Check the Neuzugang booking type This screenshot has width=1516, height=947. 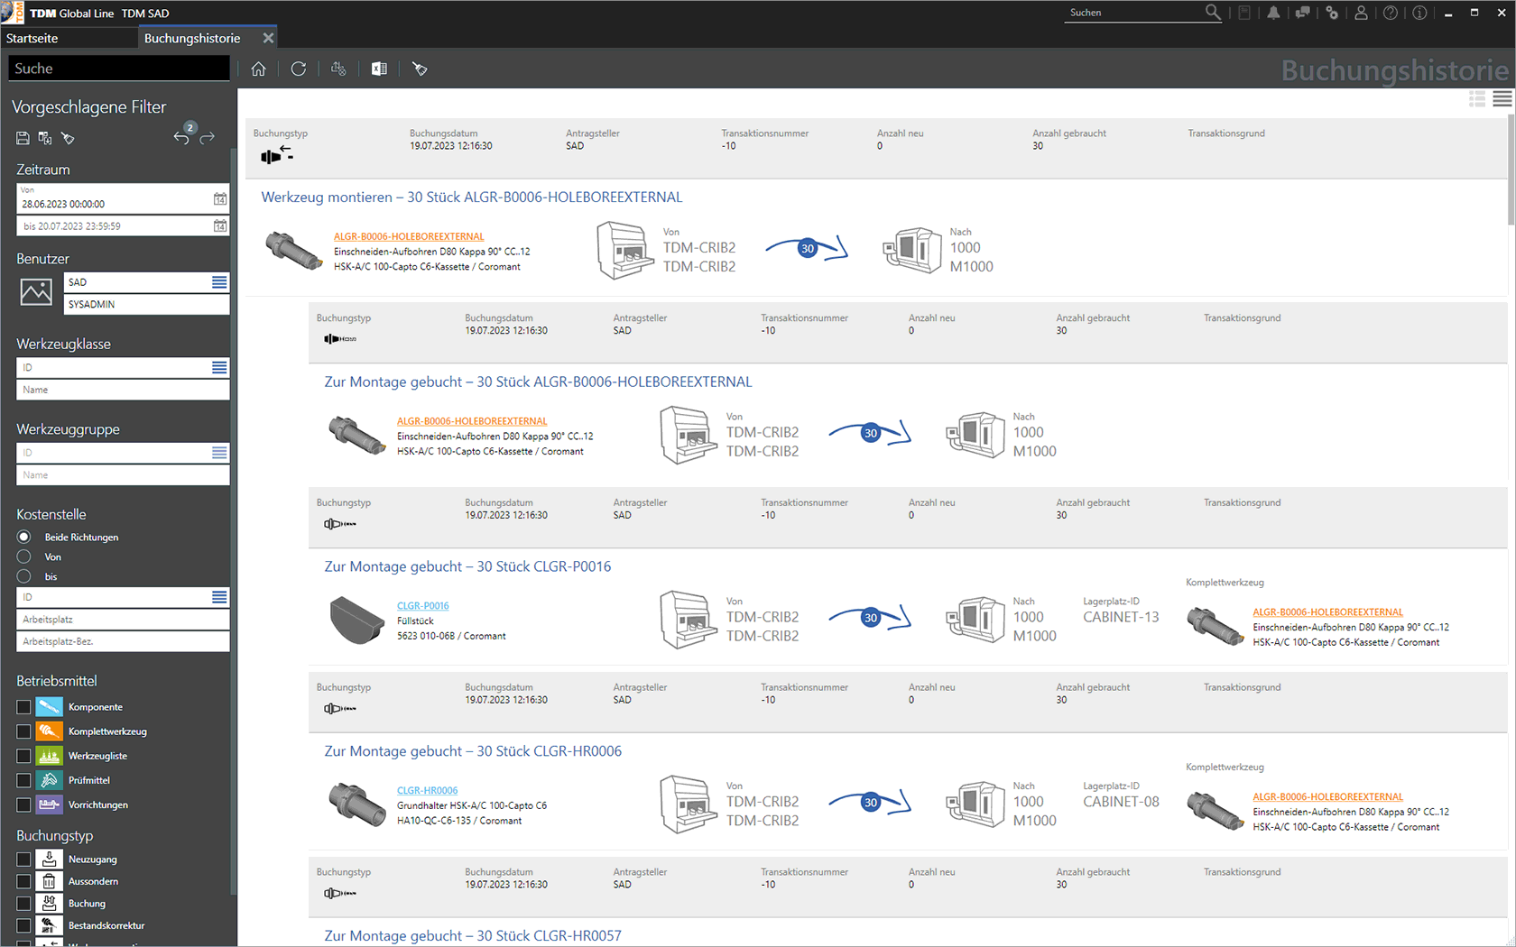(x=23, y=860)
